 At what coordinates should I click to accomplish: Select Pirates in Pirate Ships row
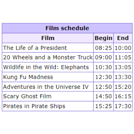(x=67, y=106)
